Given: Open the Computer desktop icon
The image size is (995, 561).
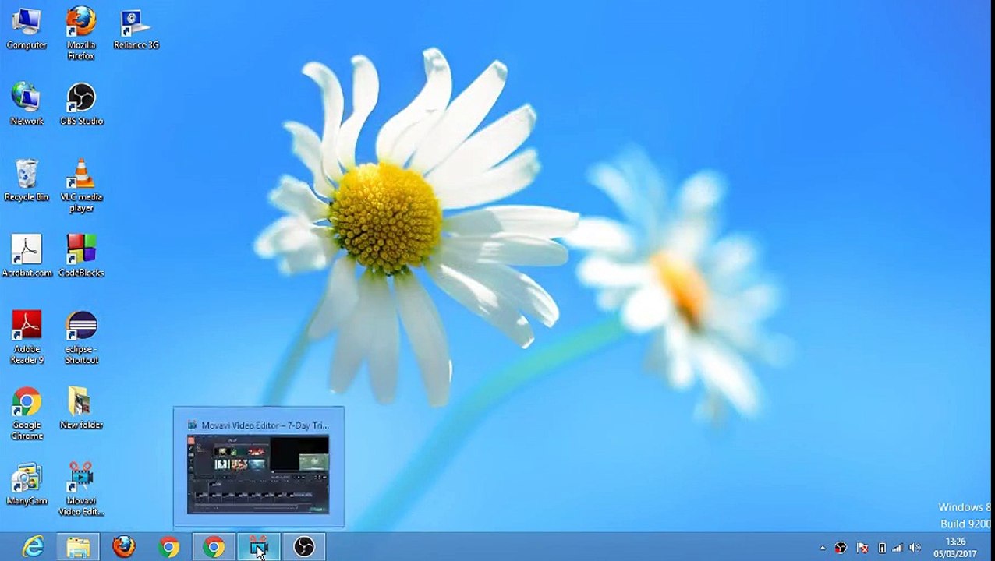Looking at the screenshot, I should pyautogui.click(x=27, y=30).
